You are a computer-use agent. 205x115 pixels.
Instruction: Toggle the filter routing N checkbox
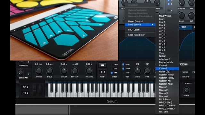click(169, 11)
